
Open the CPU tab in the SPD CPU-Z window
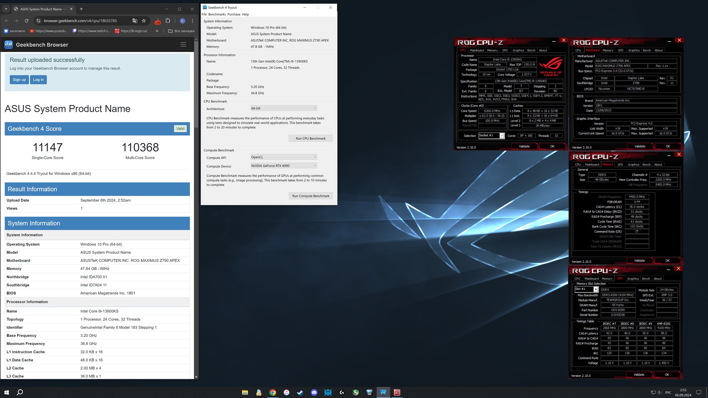(x=577, y=279)
